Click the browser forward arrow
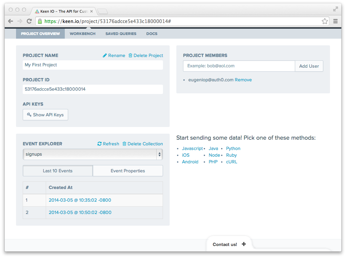 point(20,21)
